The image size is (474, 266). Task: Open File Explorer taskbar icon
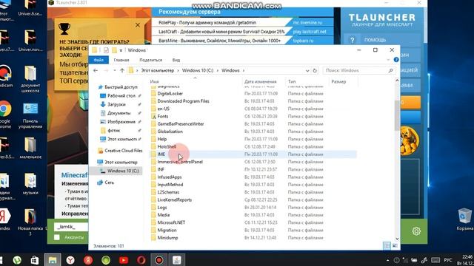[x=53, y=260]
